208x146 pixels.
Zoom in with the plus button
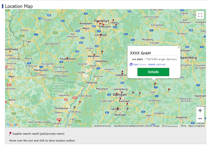click(x=200, y=111)
